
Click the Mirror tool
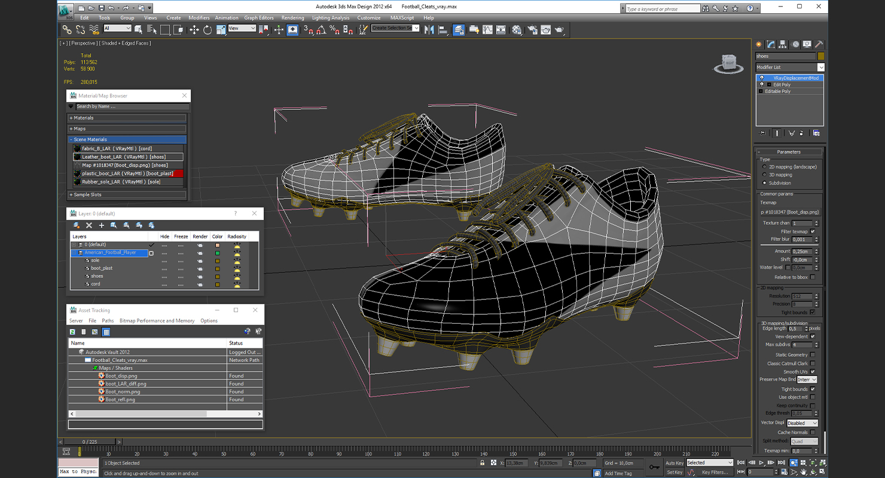[x=429, y=29]
